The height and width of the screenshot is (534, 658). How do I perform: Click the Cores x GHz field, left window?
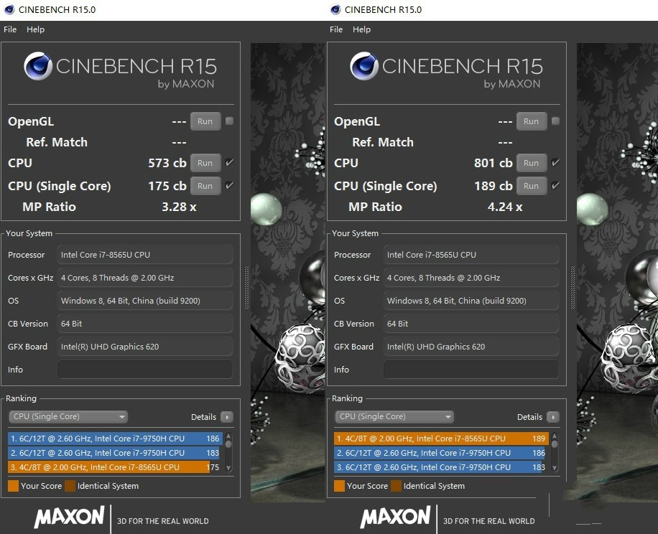tap(145, 278)
